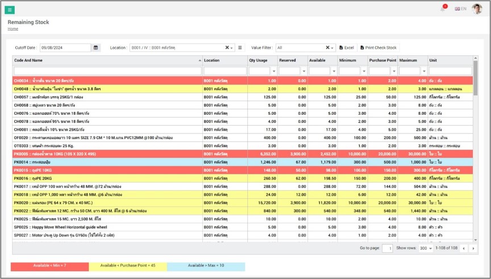Viewport: 491px width, 279px height.
Task: Go to next page arrow
Action: coord(473,248)
